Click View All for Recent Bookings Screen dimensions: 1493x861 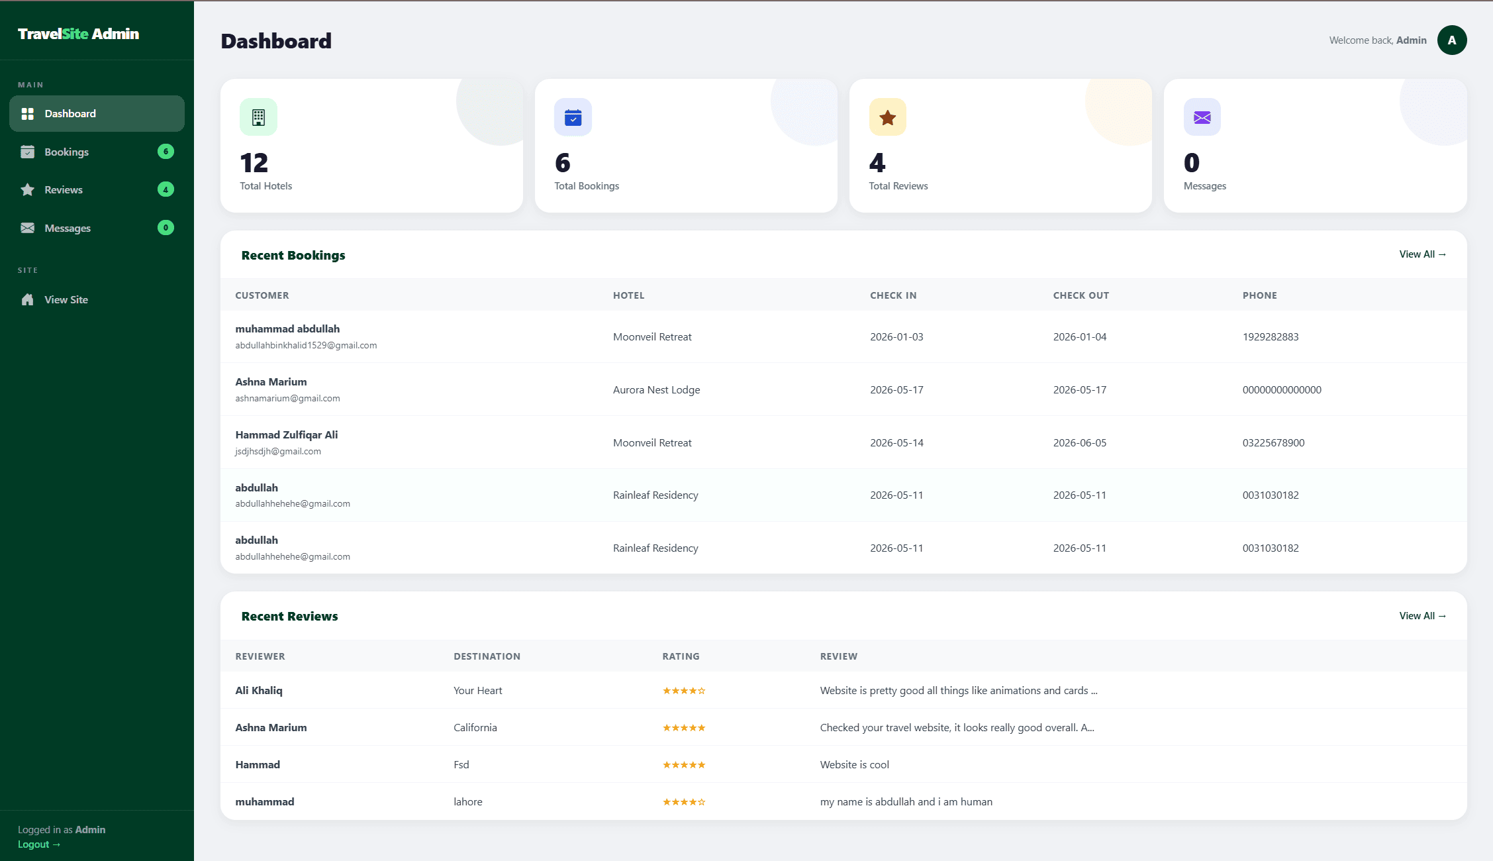pyautogui.click(x=1422, y=254)
